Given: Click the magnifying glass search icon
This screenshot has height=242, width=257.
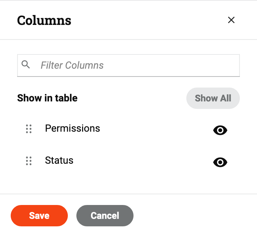Looking at the screenshot, I should [x=26, y=64].
